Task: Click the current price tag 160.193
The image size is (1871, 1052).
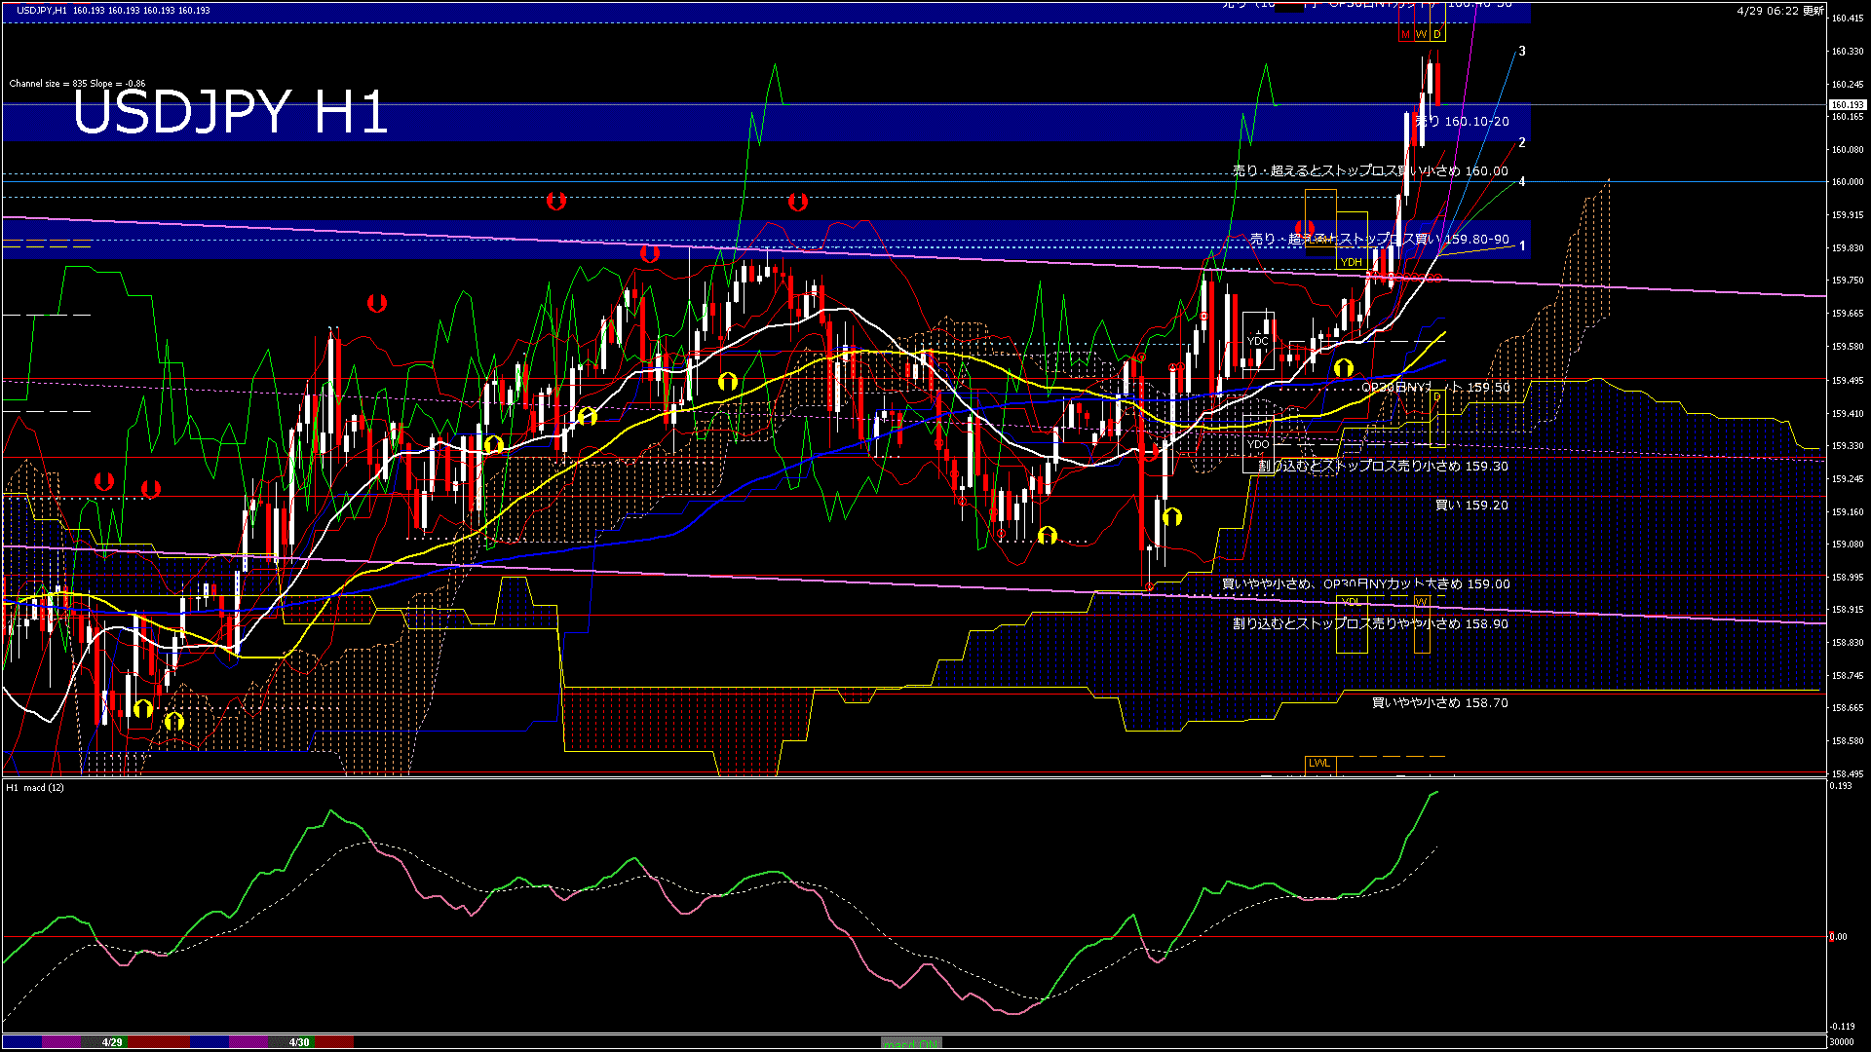Action: pyautogui.click(x=1847, y=104)
